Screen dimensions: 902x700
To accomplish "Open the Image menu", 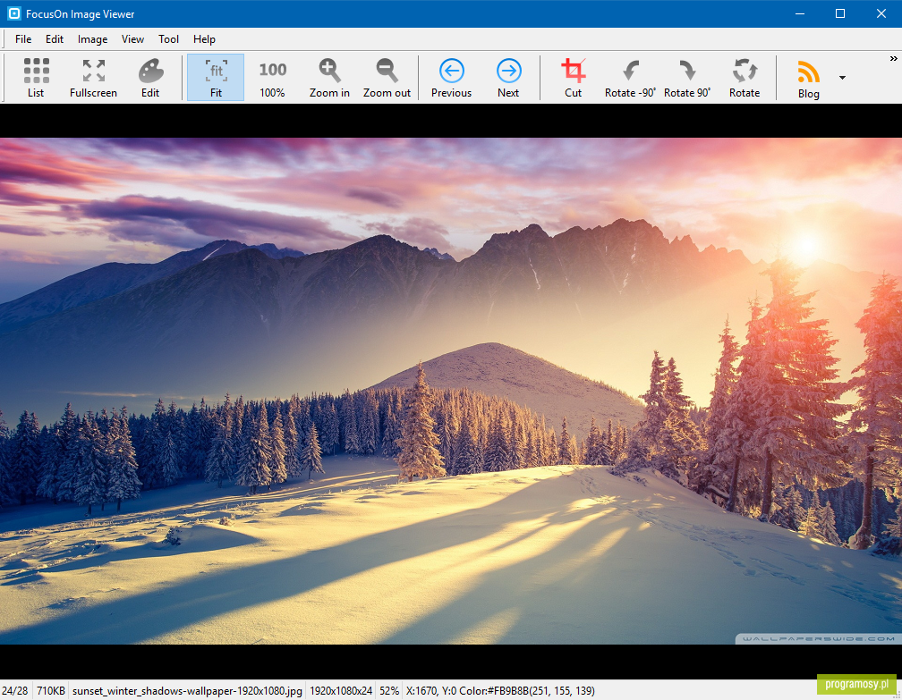I will pos(93,39).
